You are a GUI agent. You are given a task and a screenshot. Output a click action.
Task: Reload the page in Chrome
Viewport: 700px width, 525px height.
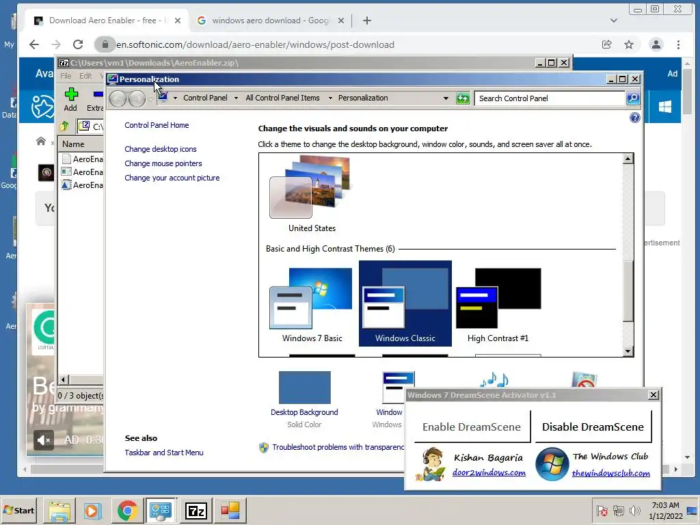click(x=78, y=44)
